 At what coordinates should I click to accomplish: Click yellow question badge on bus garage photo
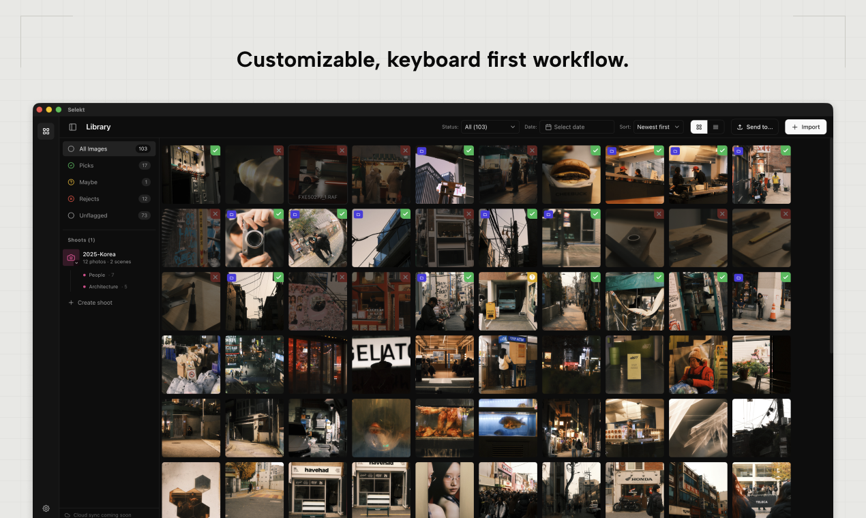point(532,277)
